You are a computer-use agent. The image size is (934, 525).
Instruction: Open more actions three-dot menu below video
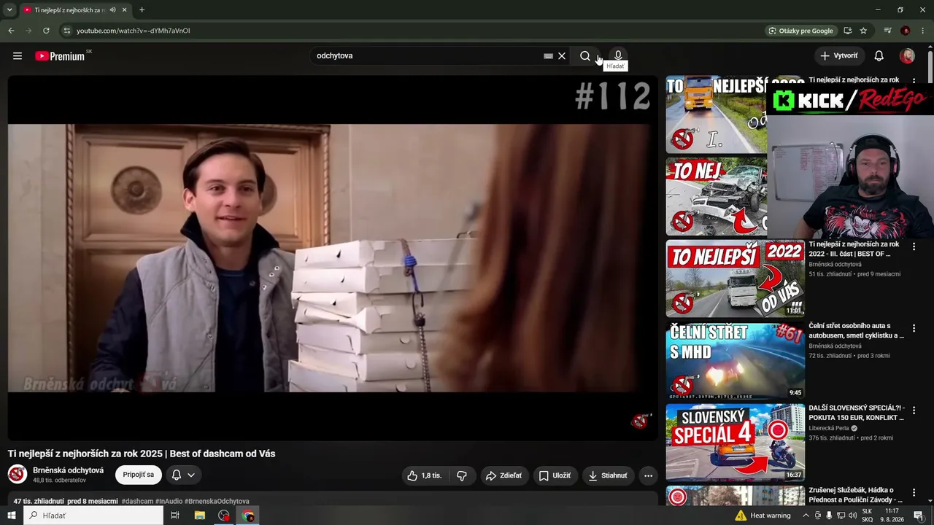pyautogui.click(x=648, y=475)
